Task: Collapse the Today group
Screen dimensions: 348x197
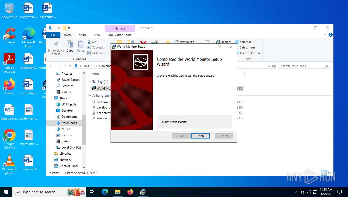Action: pyautogui.click(x=90, y=82)
